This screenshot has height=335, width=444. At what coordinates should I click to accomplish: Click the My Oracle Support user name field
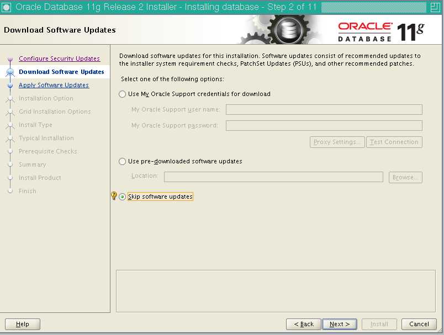tap(324, 109)
